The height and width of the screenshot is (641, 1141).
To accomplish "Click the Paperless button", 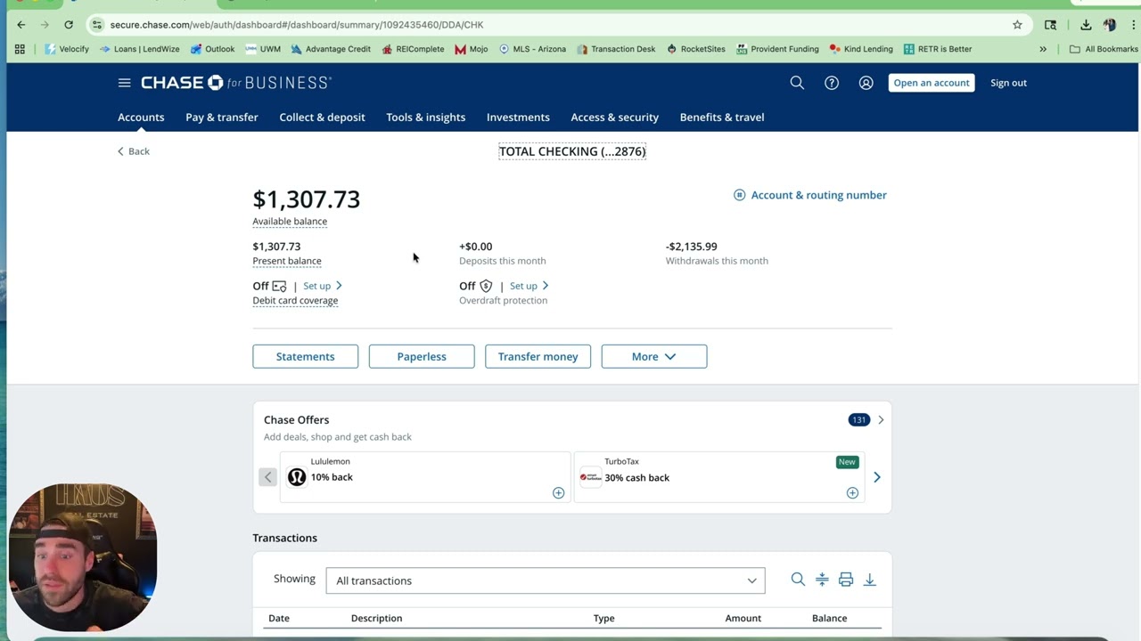I will [422, 356].
